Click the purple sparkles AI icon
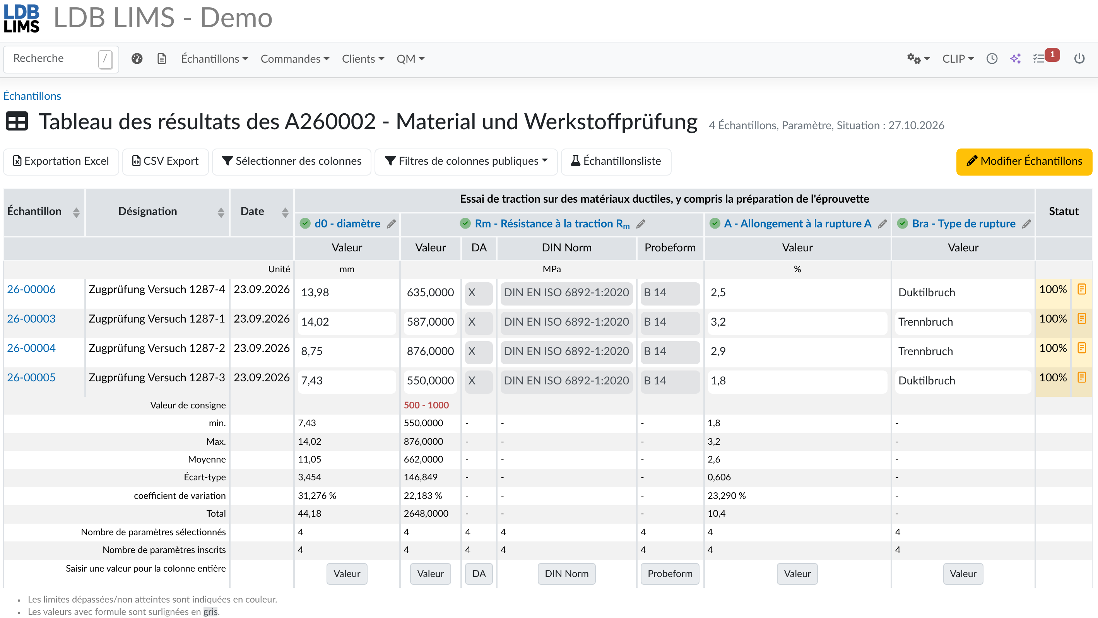This screenshot has height=618, width=1098. tap(1016, 59)
